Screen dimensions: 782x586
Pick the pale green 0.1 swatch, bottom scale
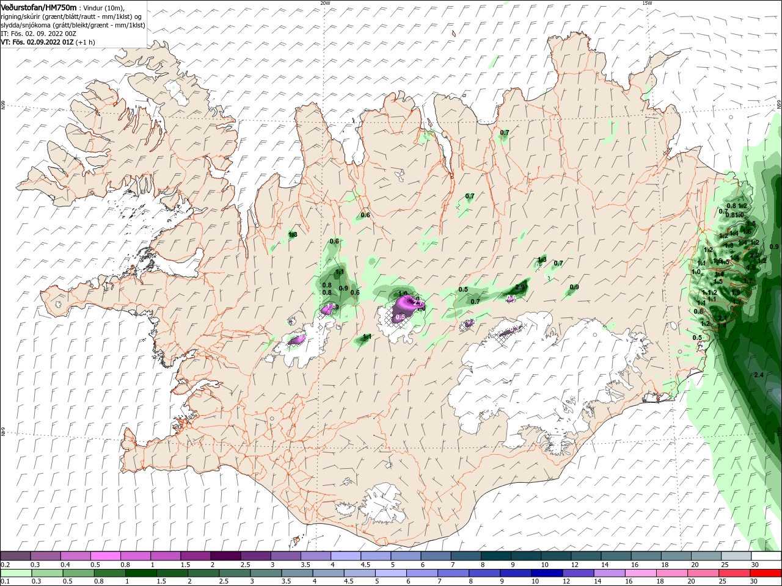coord(16,574)
